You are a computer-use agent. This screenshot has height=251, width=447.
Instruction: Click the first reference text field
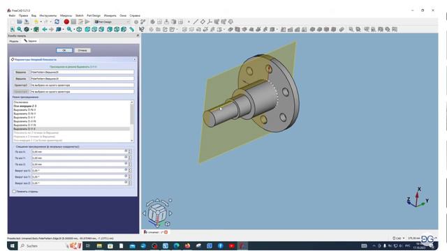82,73
